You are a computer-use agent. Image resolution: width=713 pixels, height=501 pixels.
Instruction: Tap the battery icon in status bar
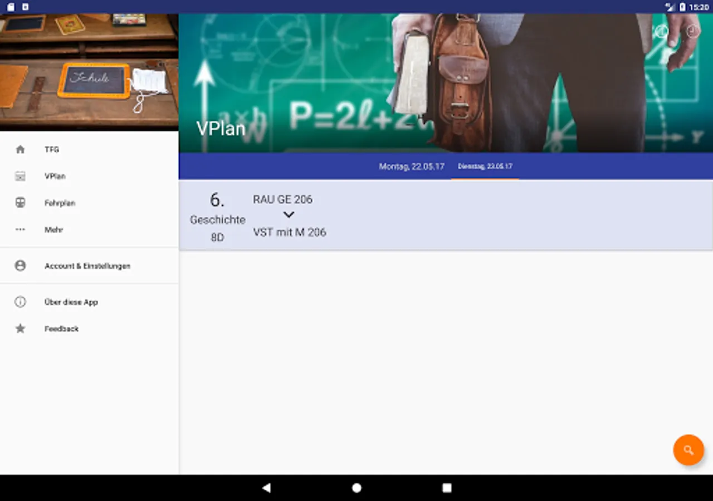point(682,7)
